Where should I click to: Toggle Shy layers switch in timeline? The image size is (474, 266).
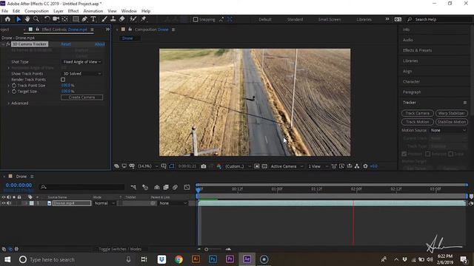click(x=156, y=187)
